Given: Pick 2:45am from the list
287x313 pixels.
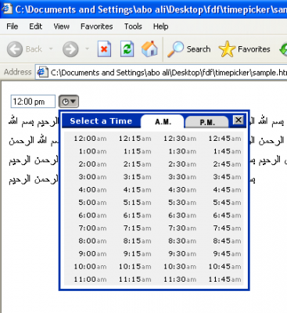Looking at the screenshot, I should tap(227, 164).
